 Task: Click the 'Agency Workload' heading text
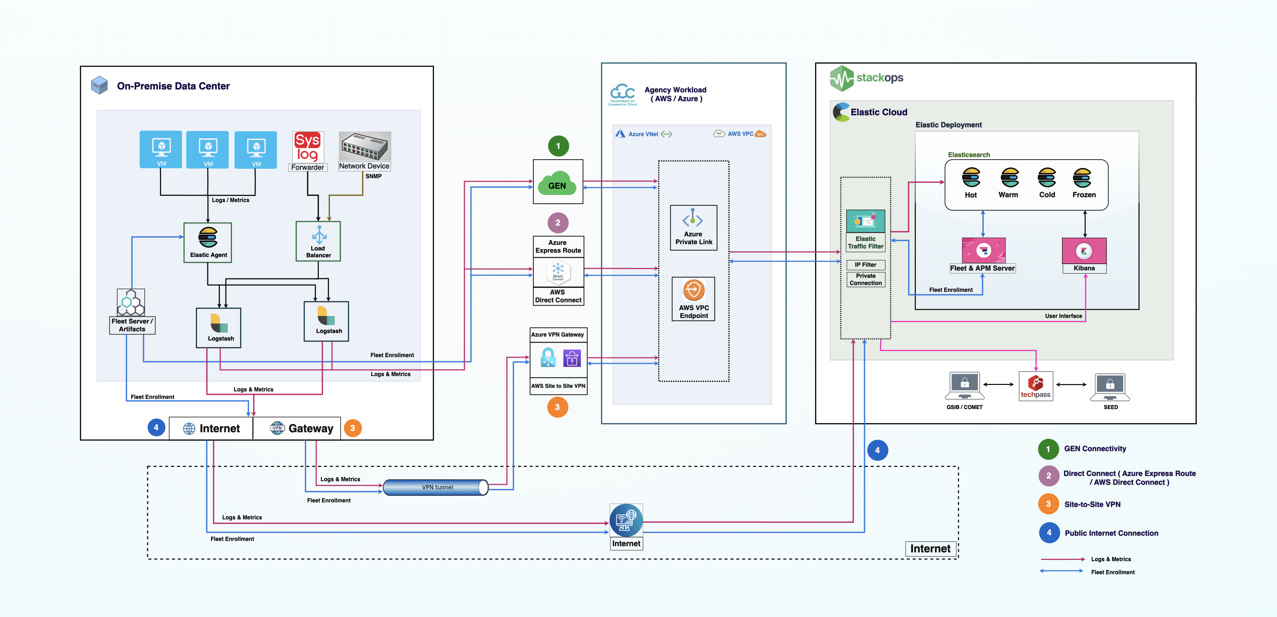coord(675,90)
